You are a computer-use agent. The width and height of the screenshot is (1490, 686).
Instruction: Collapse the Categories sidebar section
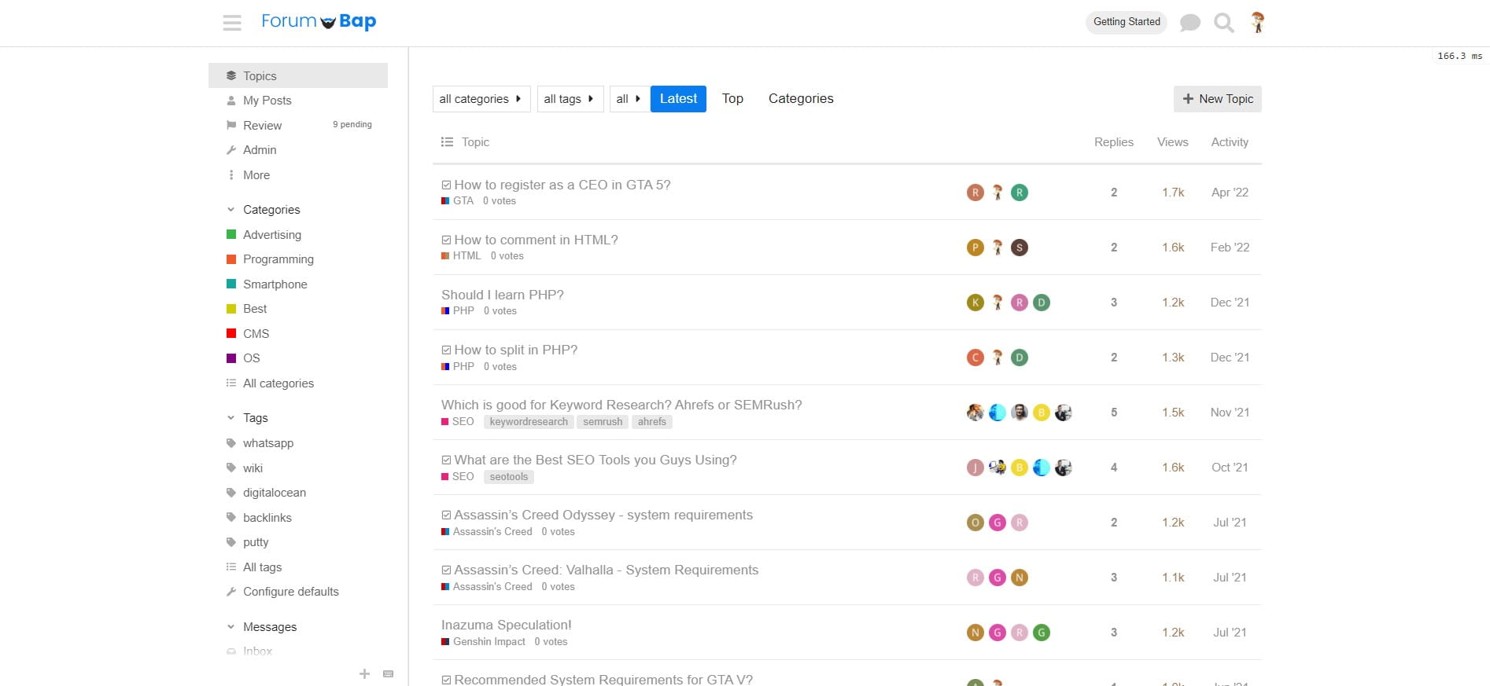click(x=231, y=210)
